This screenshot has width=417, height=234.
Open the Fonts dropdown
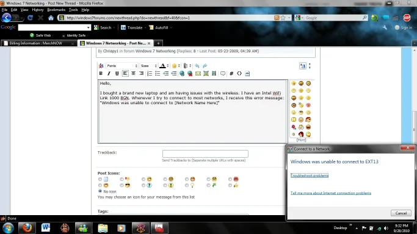pos(121,66)
